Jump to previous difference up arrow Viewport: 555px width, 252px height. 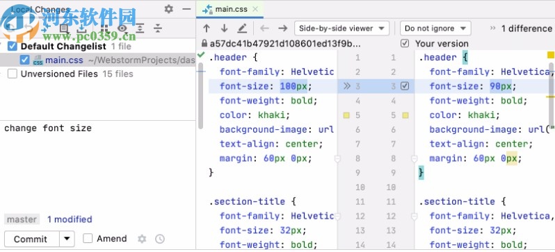pyautogui.click(x=207, y=28)
